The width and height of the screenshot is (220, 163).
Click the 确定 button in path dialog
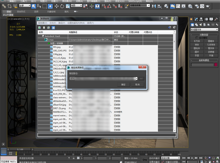point(123,85)
